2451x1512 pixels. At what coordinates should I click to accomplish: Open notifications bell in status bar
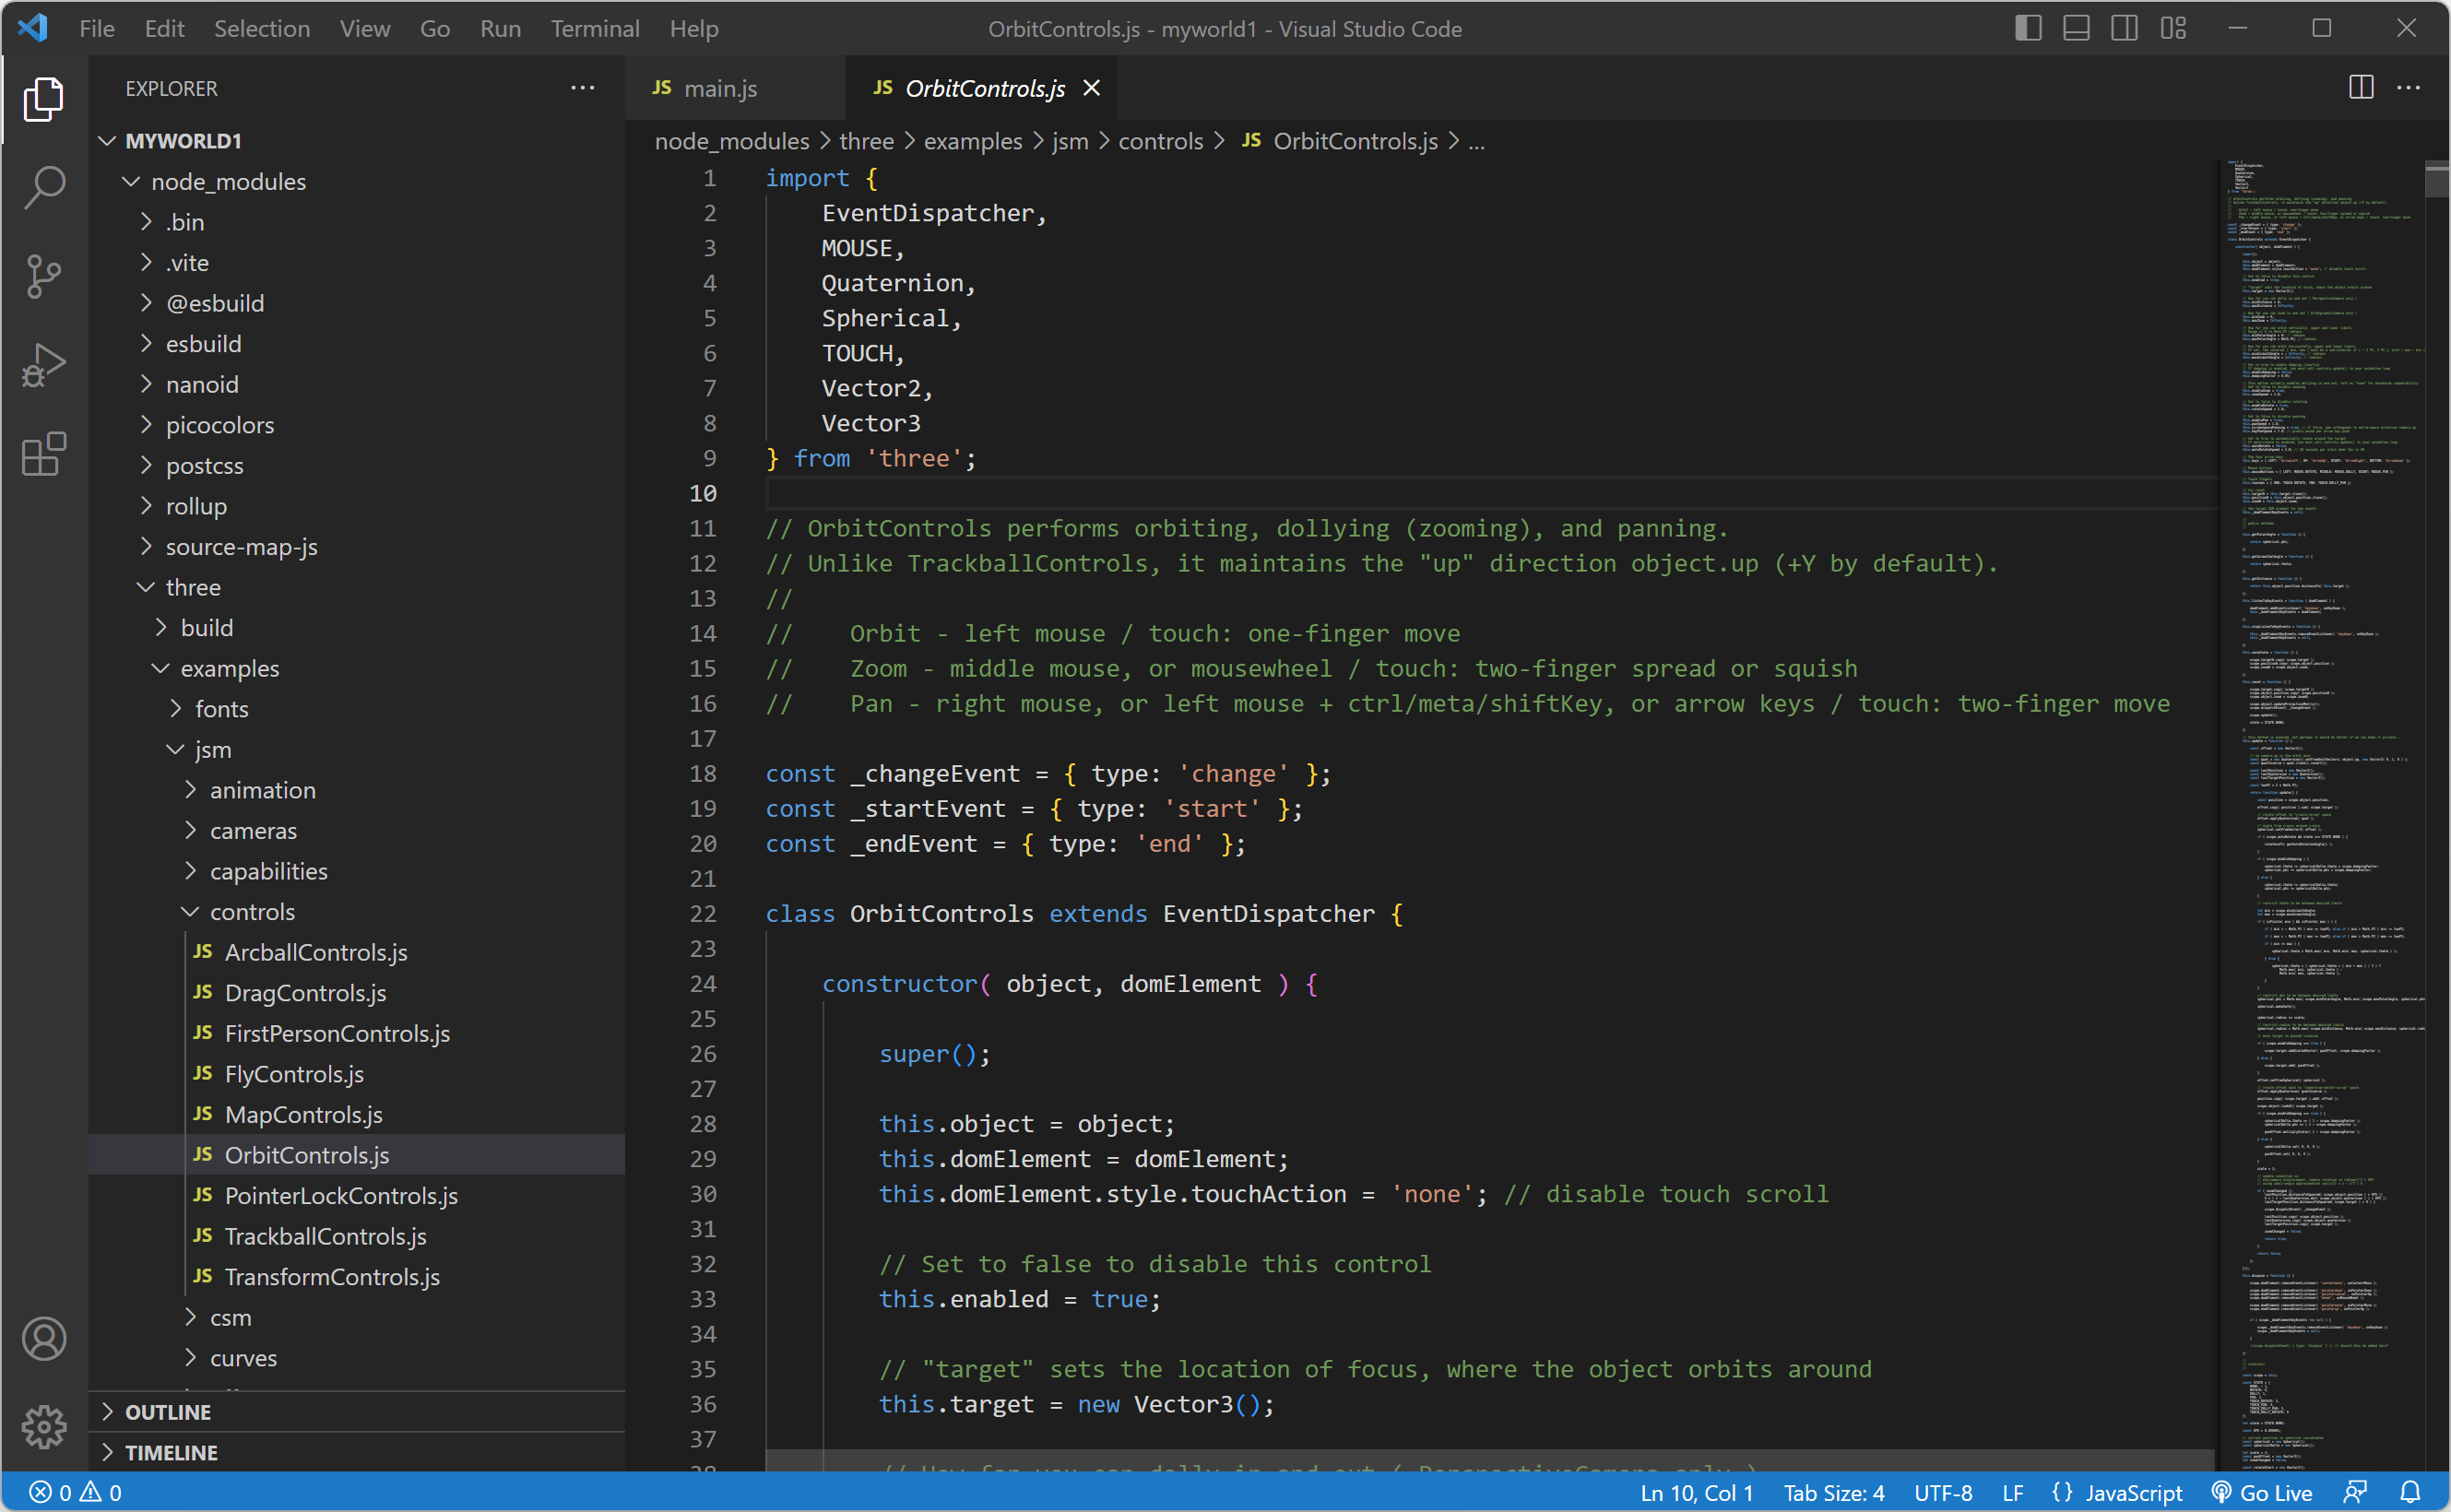coord(2410,1492)
